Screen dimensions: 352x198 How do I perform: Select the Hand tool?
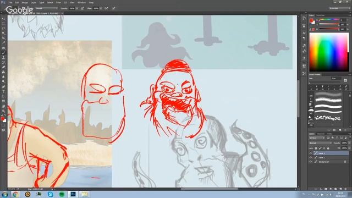[x=3, y=106]
